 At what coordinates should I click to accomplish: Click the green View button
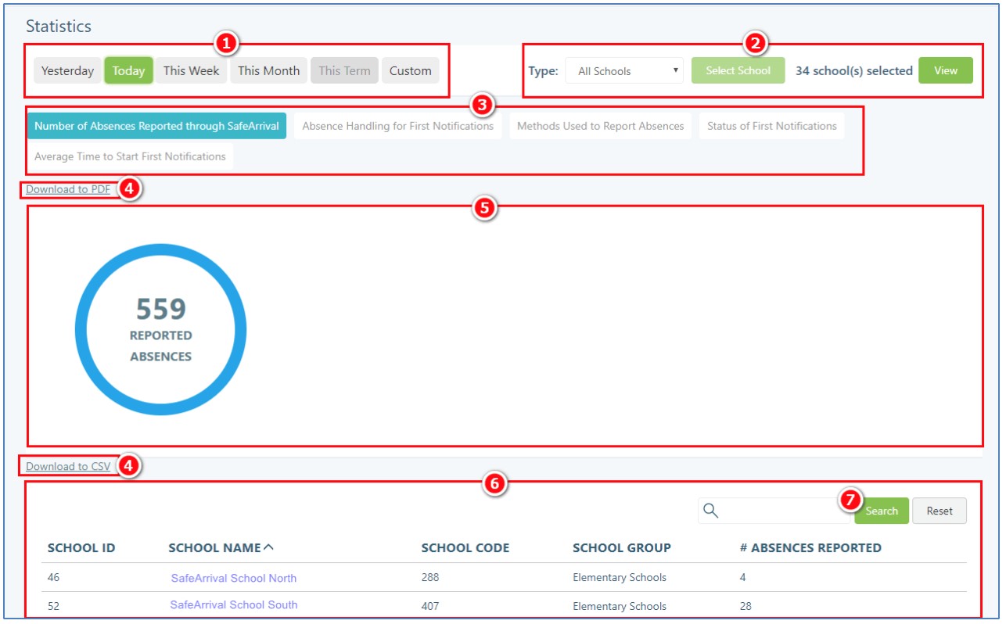(x=945, y=70)
